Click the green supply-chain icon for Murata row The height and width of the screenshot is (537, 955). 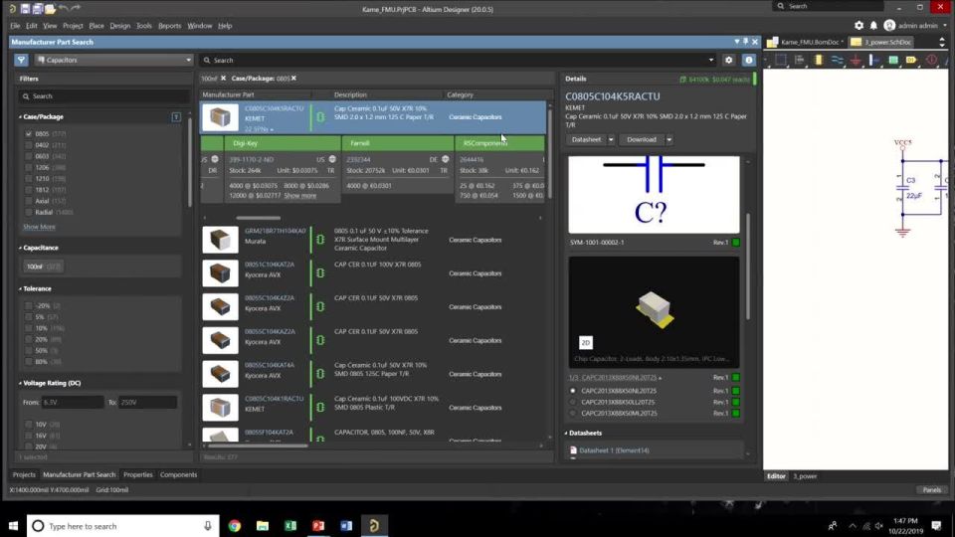point(320,240)
